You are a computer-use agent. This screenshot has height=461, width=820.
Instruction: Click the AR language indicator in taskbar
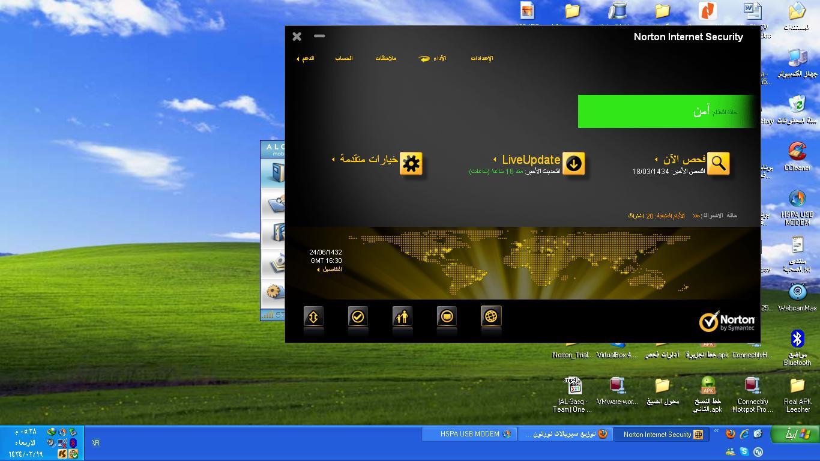[x=95, y=442]
